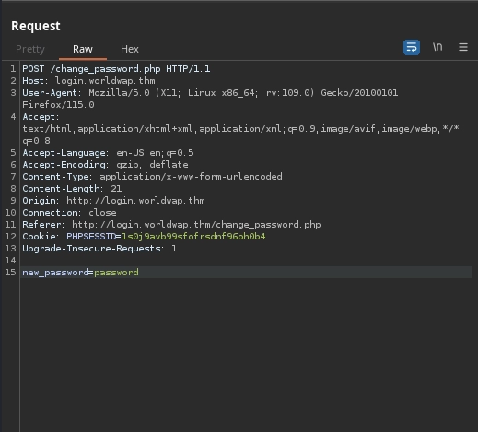478x432 pixels.
Task: Switch to the Hex tab
Action: click(x=130, y=49)
